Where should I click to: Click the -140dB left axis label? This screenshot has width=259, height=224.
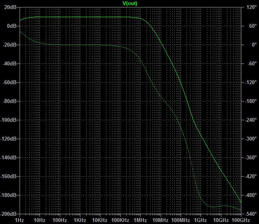coord(8,158)
